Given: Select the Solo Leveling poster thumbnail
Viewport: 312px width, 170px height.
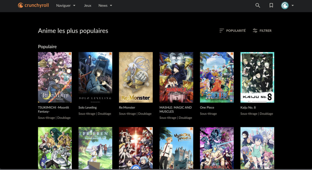Looking at the screenshot, I should (95, 77).
